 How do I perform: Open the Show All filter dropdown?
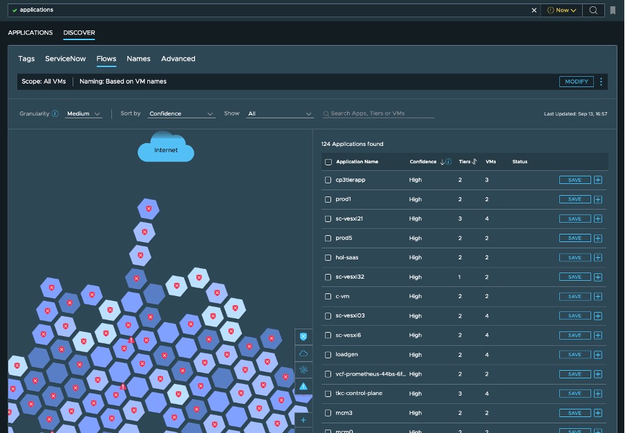tap(280, 113)
